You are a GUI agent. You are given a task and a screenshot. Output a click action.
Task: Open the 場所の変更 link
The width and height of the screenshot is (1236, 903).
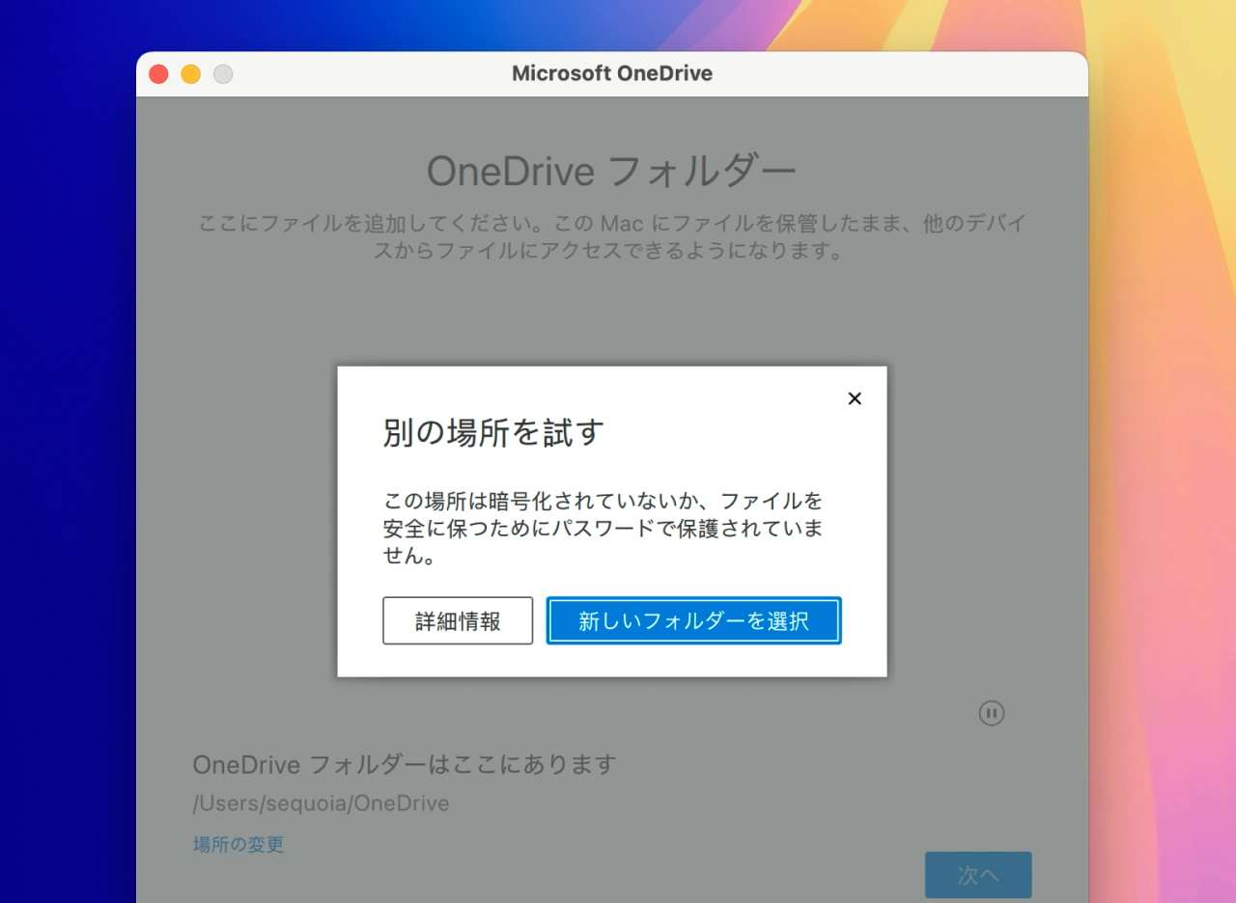[x=239, y=844]
